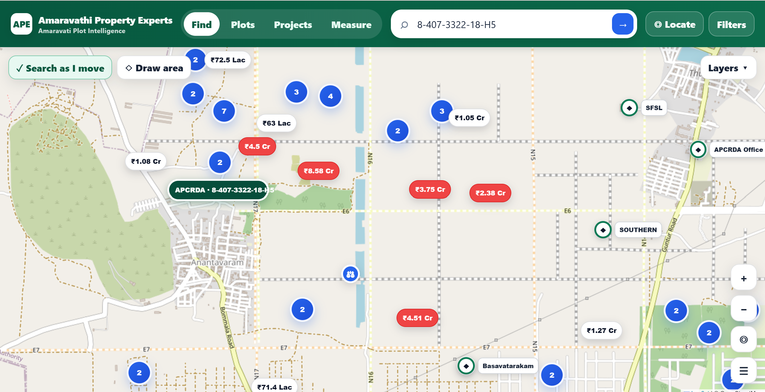Image resolution: width=765 pixels, height=392 pixels.
Task: Switch to the Find tab
Action: tap(201, 25)
